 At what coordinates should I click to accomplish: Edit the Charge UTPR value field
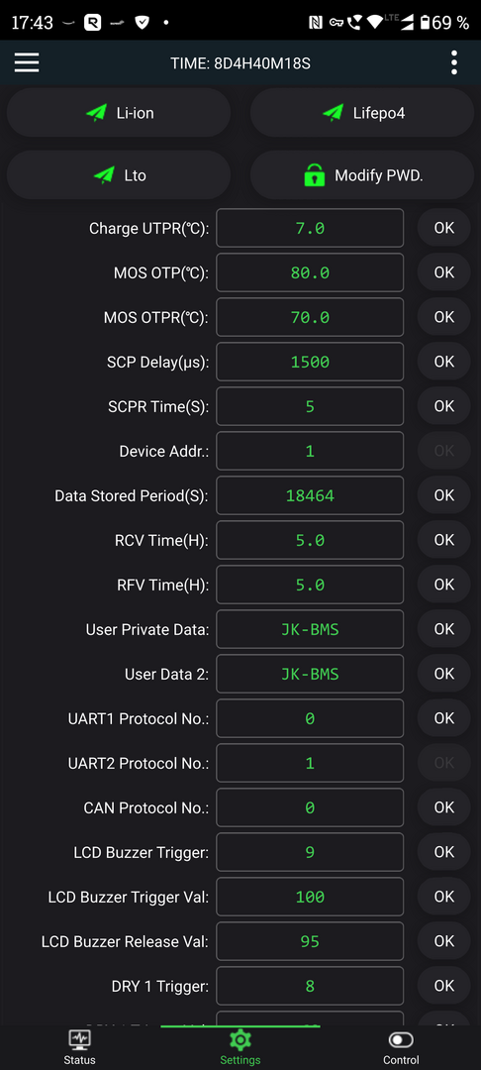[310, 228]
